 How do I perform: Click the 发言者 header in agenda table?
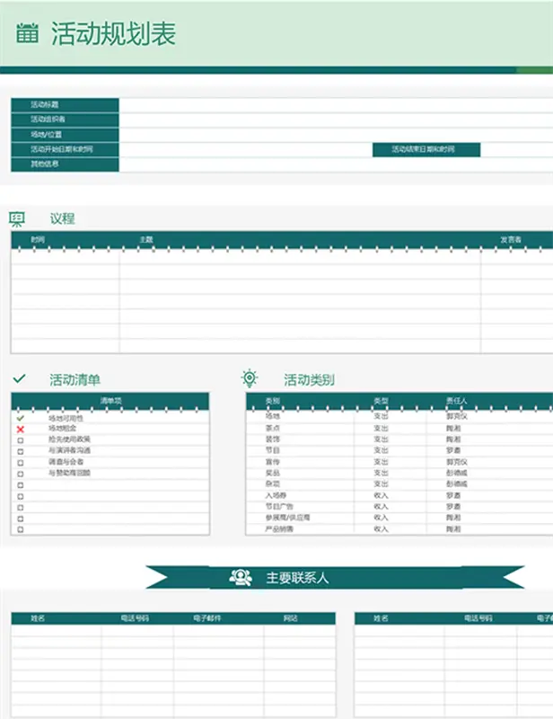(511, 240)
